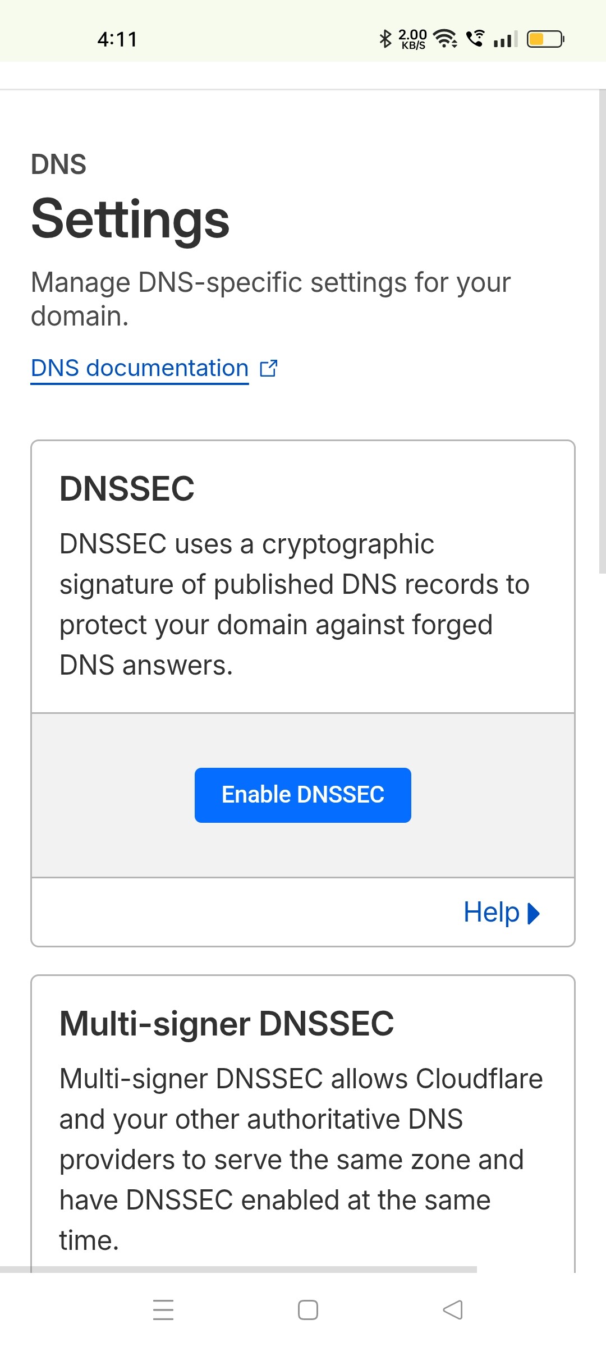
Task: Tap the battery level icon
Action: point(545,39)
